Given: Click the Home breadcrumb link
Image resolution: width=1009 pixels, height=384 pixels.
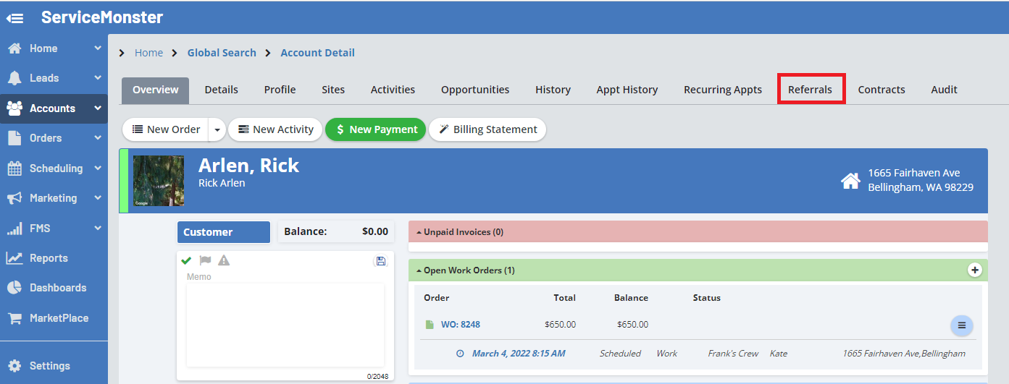Looking at the screenshot, I should 148,53.
